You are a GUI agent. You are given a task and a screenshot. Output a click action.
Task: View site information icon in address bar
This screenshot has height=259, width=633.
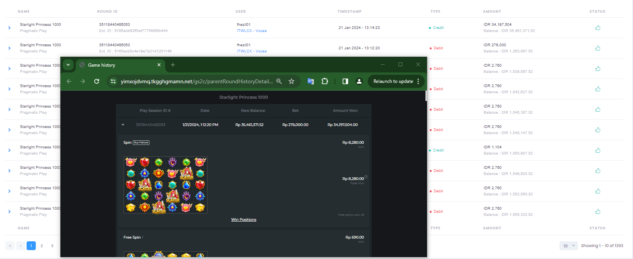113,81
